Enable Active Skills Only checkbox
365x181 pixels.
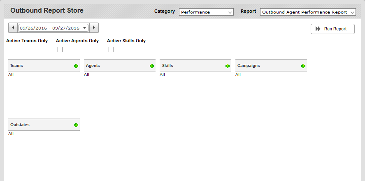tap(111, 49)
